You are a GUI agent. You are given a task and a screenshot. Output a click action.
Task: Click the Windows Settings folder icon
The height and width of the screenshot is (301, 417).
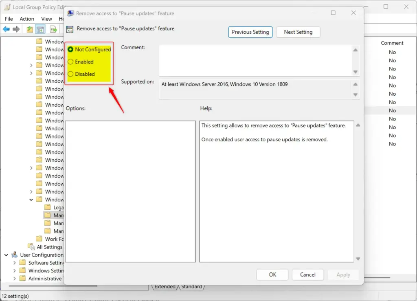(23, 270)
